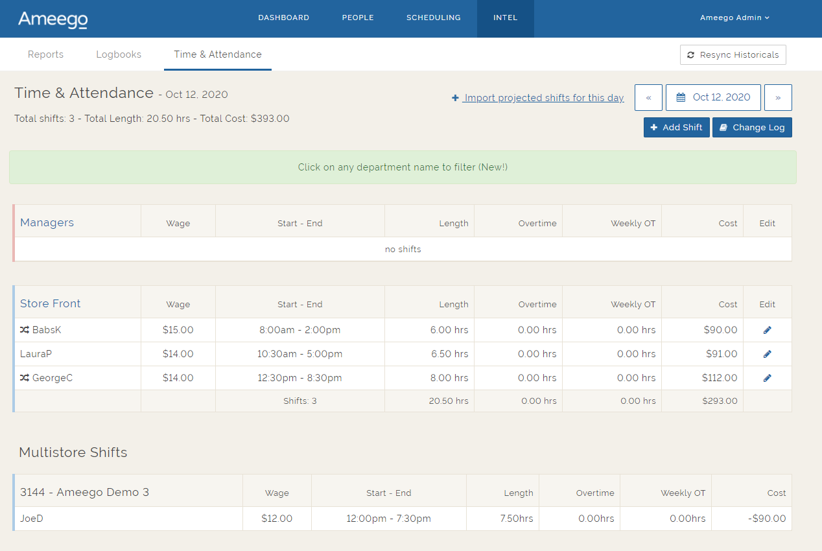Open the Dashboard menu
Image resolution: width=822 pixels, height=551 pixels.
coord(283,18)
